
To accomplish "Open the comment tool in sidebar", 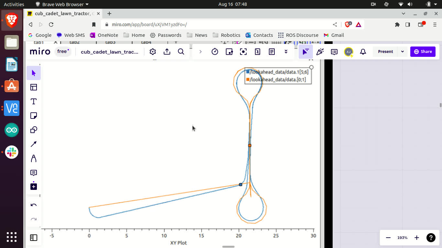I will point(34,173).
